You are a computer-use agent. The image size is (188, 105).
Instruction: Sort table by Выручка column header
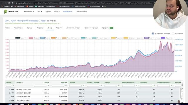tap(64, 82)
